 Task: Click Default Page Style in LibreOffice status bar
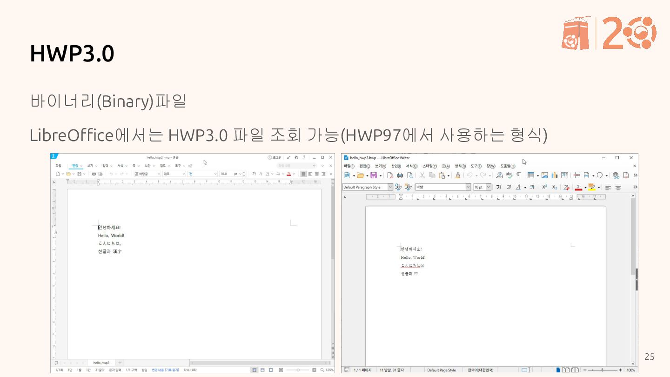coord(441,370)
